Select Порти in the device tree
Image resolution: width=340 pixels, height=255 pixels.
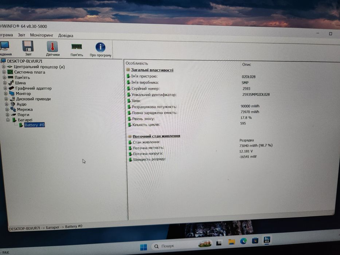[x=23, y=115]
